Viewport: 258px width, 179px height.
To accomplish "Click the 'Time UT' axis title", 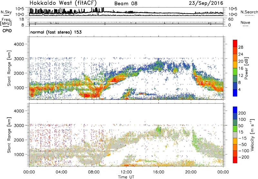I will pos(126,177).
